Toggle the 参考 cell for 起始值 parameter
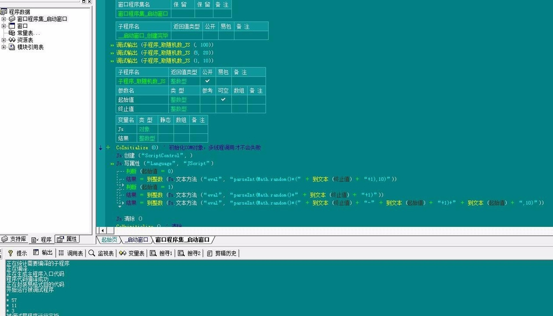Viewport: 553px width, 316px height. click(208, 100)
